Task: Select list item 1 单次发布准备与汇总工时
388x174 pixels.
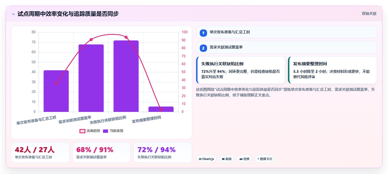Action: [286, 32]
